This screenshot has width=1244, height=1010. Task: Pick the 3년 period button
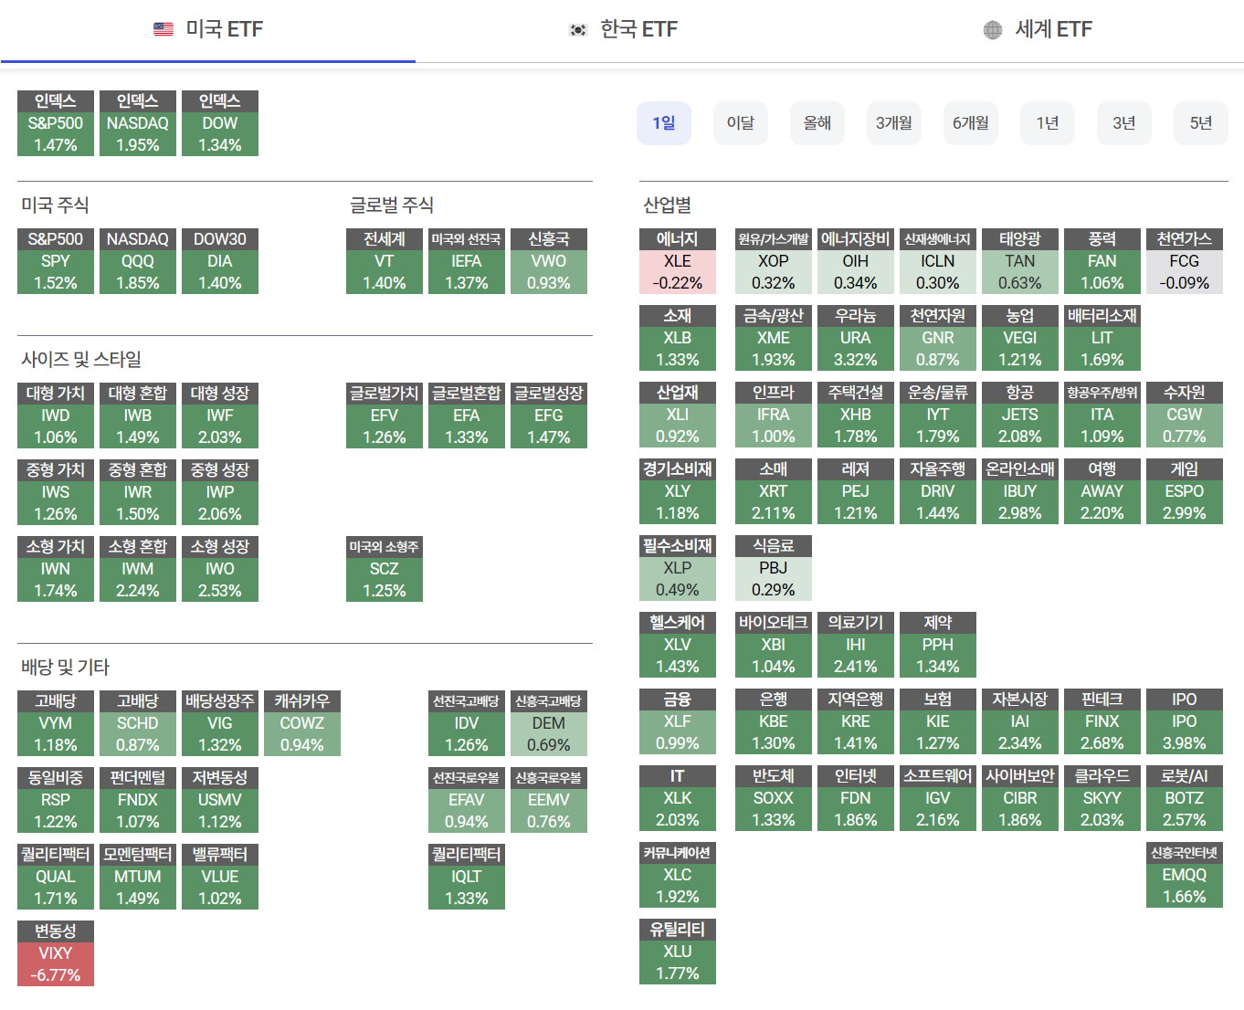[1124, 123]
